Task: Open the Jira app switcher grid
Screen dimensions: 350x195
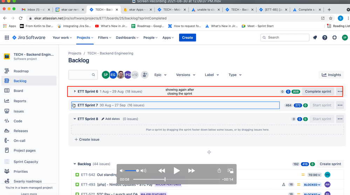Action: [7, 38]
